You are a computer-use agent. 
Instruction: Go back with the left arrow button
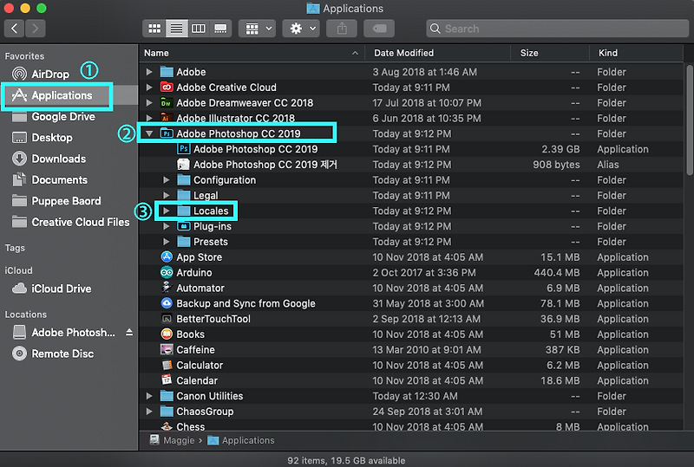tap(14, 29)
